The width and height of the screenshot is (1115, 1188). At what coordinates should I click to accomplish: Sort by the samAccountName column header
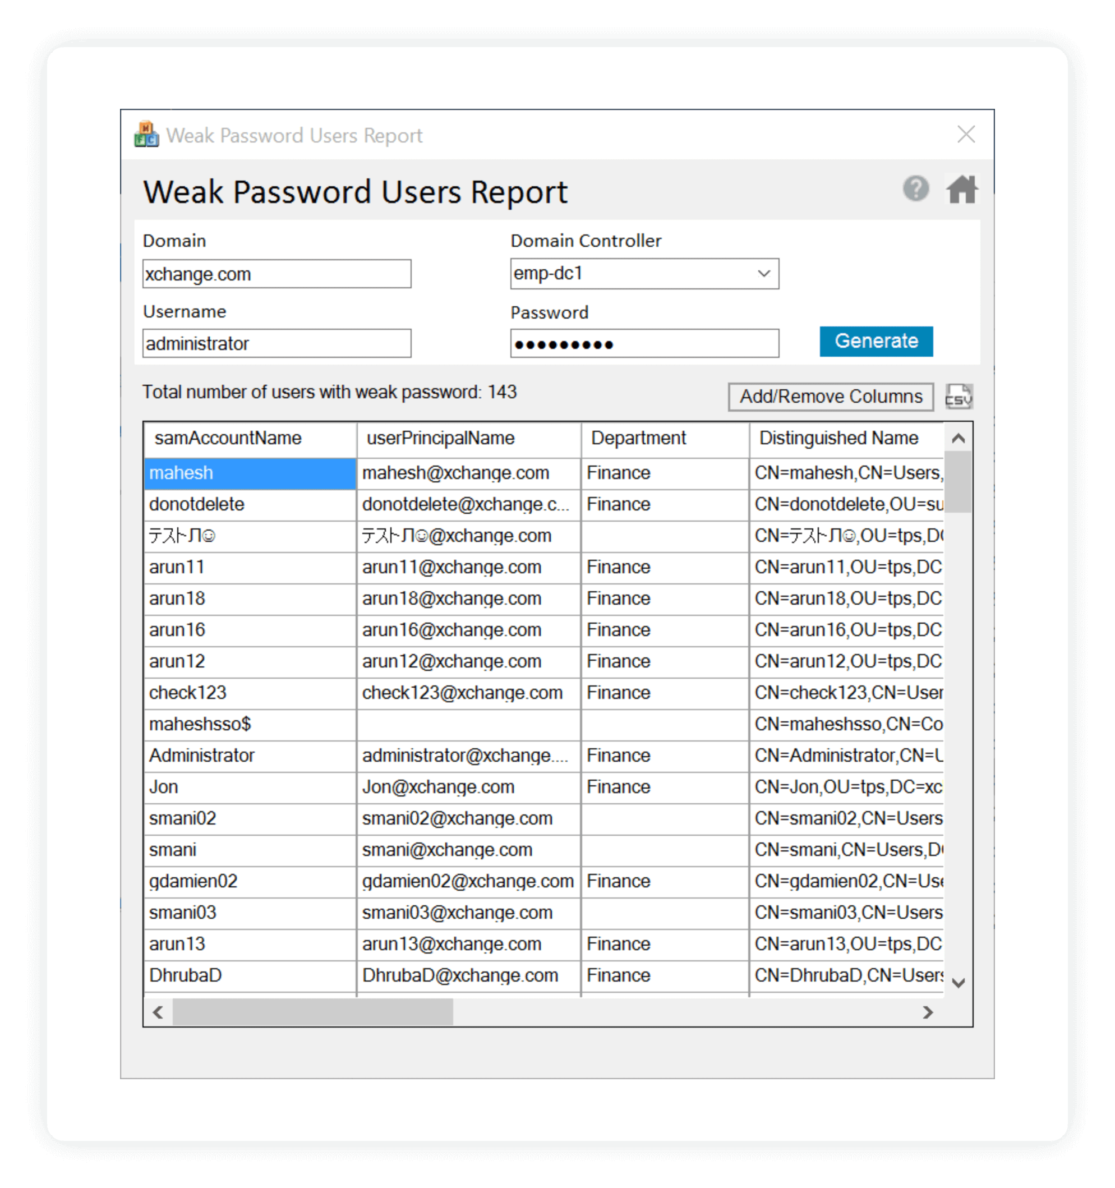click(228, 438)
